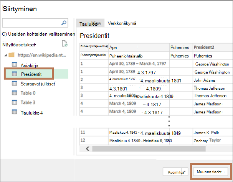Click the President2 column header
233x182 pixels.
click(213, 47)
